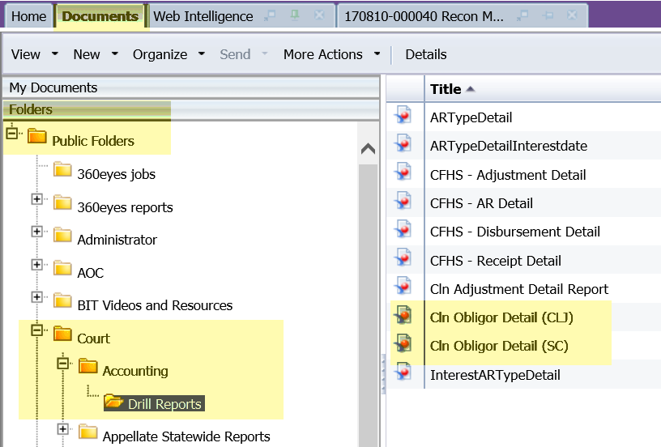Switch to the Web Intelligence tab
This screenshot has width=661, height=447.
(x=203, y=16)
